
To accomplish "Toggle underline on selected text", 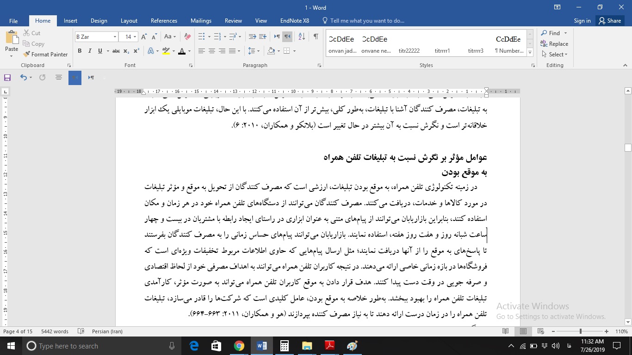I will (x=99, y=51).
